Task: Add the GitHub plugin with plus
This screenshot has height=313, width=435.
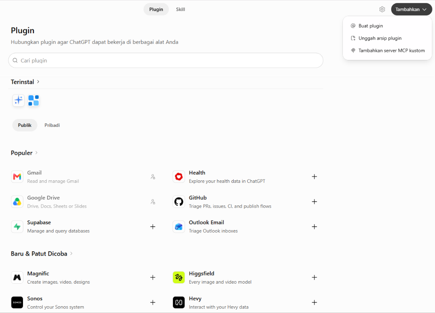Action: coord(314,202)
